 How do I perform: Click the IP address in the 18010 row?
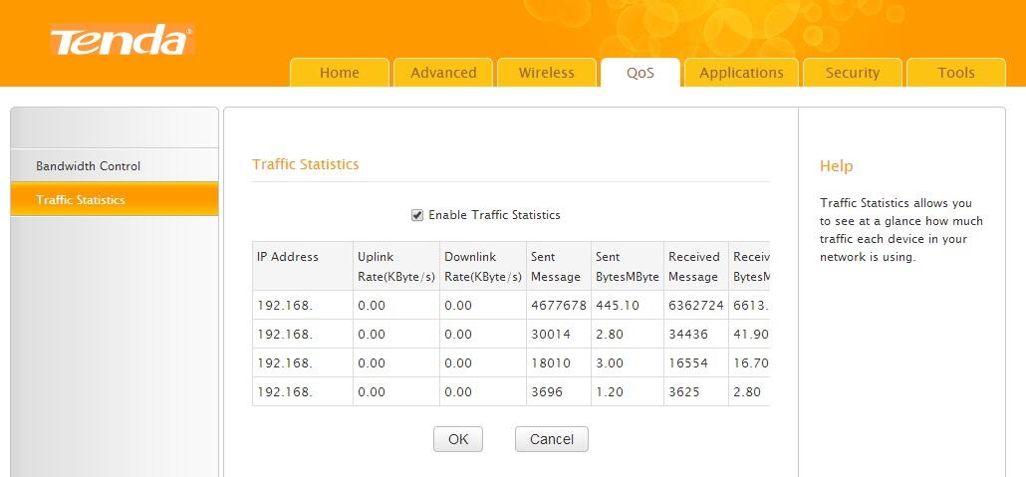click(285, 363)
